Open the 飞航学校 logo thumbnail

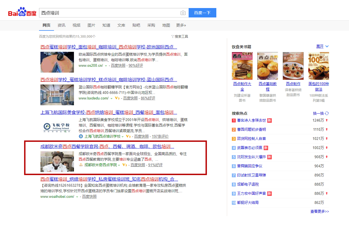click(x=57, y=128)
